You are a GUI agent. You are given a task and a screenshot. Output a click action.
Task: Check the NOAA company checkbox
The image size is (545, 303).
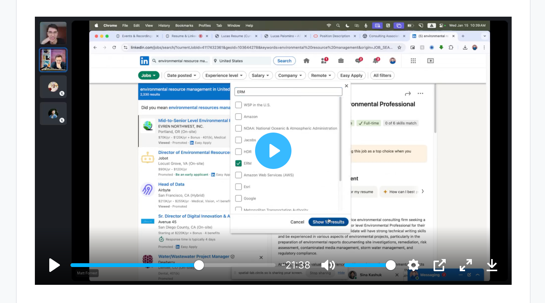[x=238, y=128]
